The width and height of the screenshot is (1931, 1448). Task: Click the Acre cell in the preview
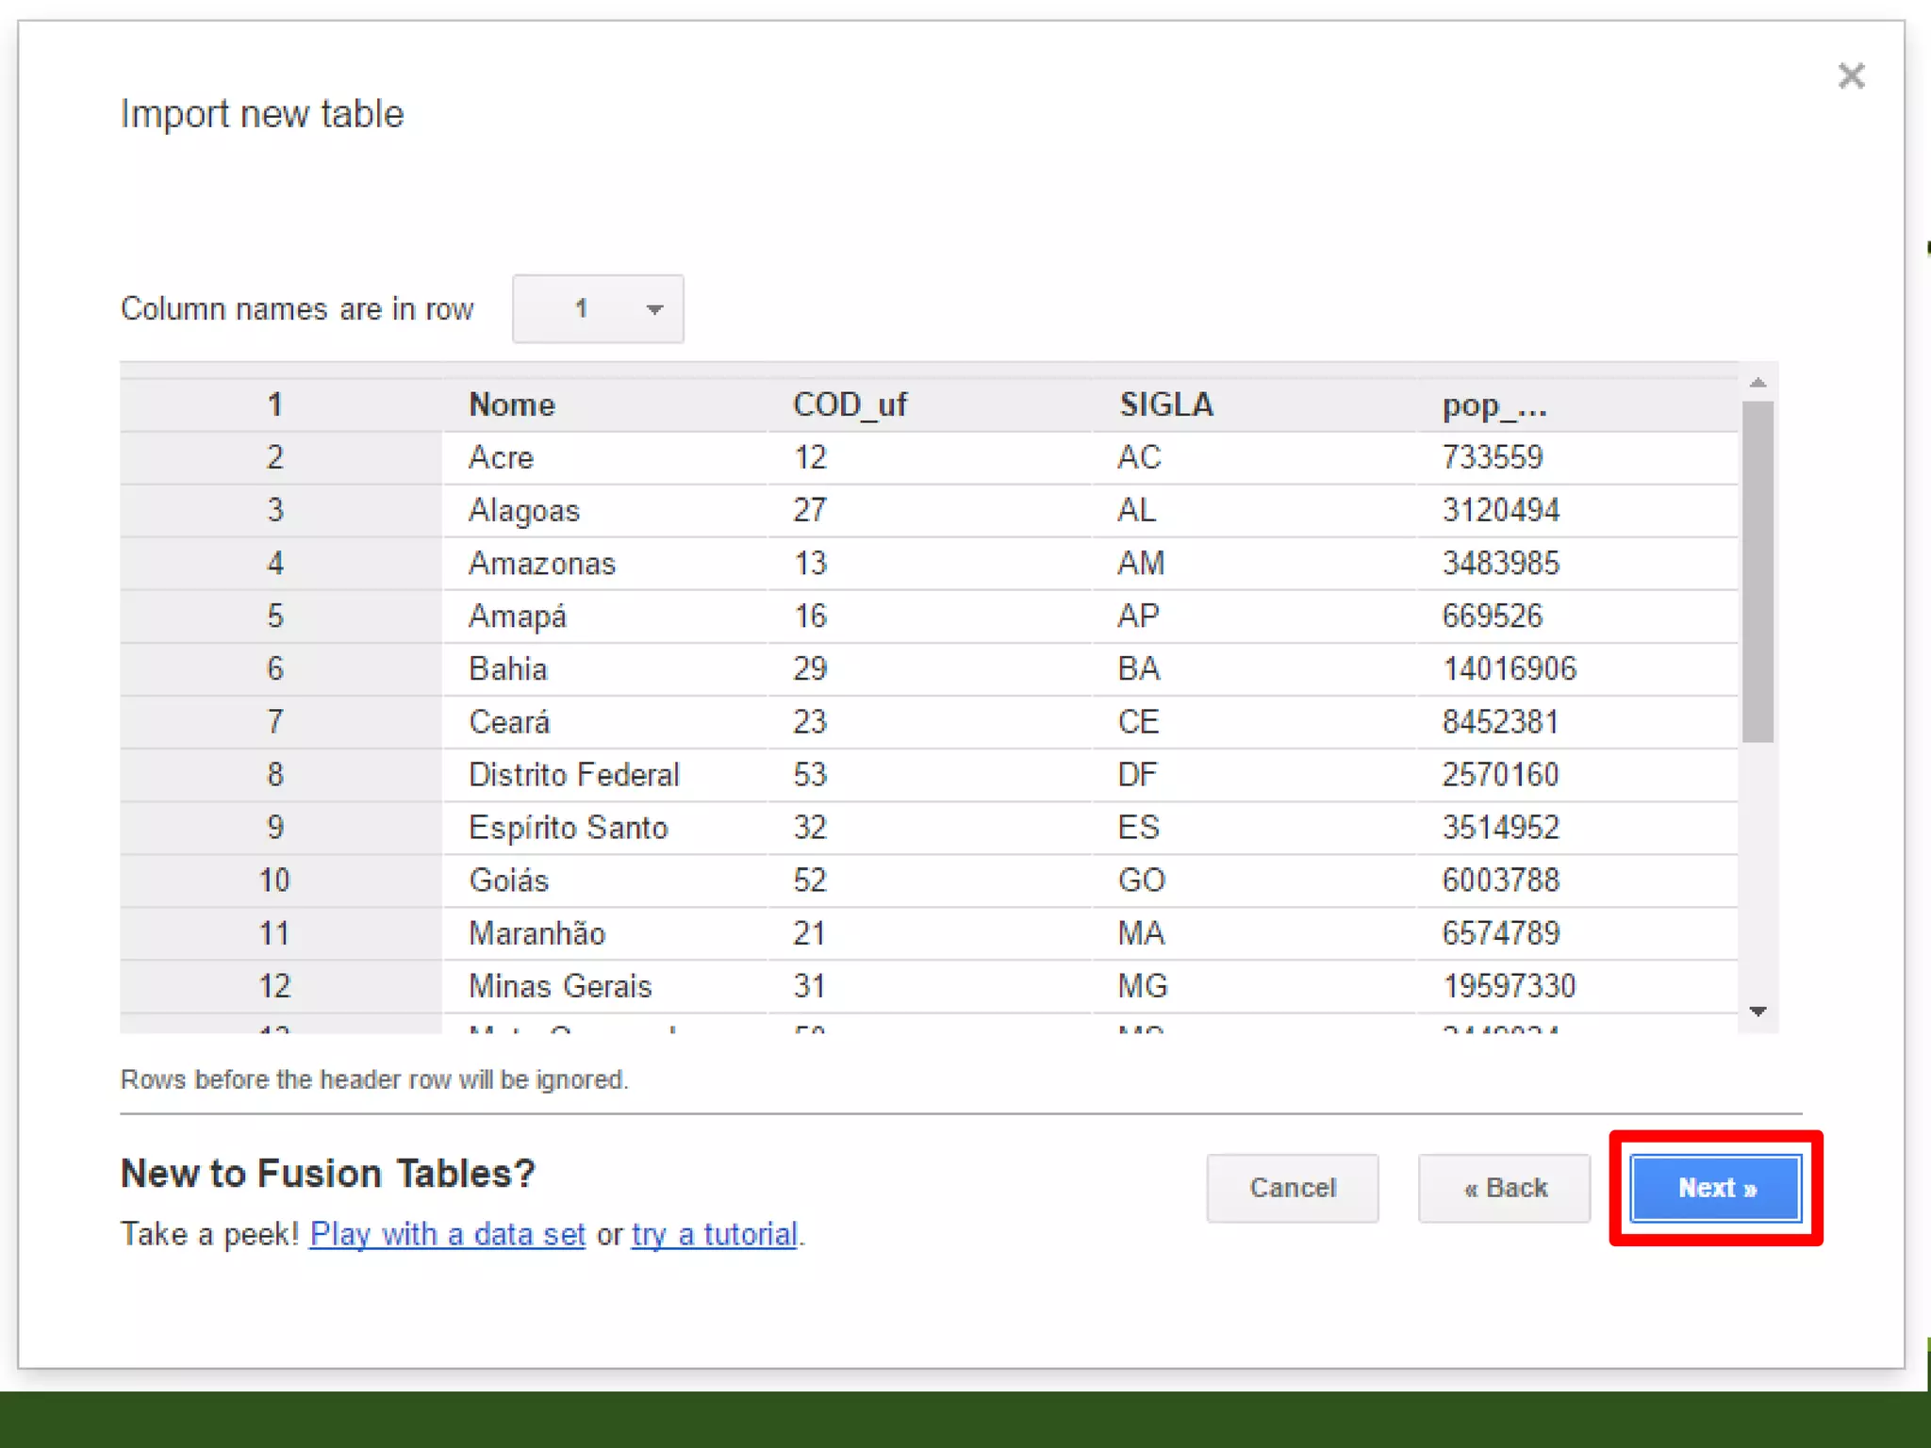pyautogui.click(x=502, y=457)
